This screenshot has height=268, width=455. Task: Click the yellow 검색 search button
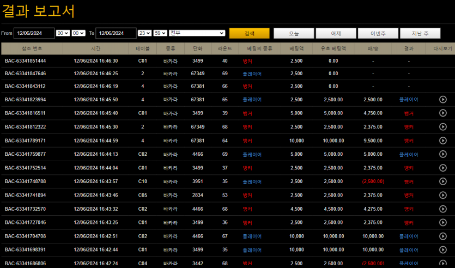(x=249, y=33)
